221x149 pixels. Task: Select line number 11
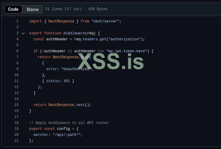tap(16, 81)
